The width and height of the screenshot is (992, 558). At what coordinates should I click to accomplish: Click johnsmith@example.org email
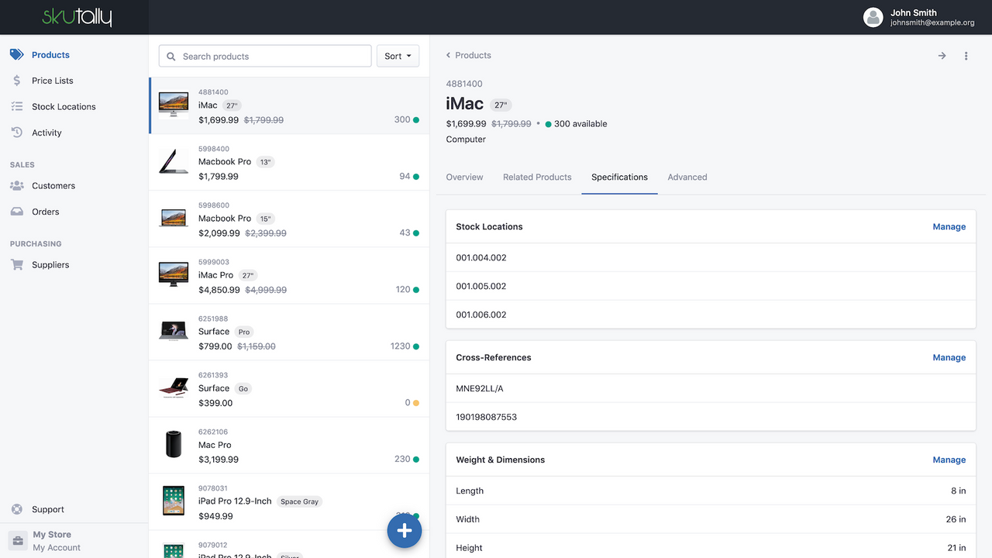(x=932, y=23)
